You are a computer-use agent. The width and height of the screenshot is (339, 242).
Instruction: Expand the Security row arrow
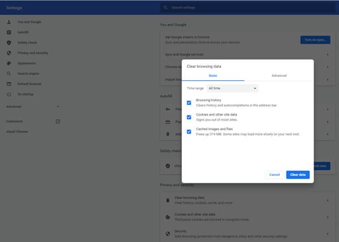pos(328,234)
